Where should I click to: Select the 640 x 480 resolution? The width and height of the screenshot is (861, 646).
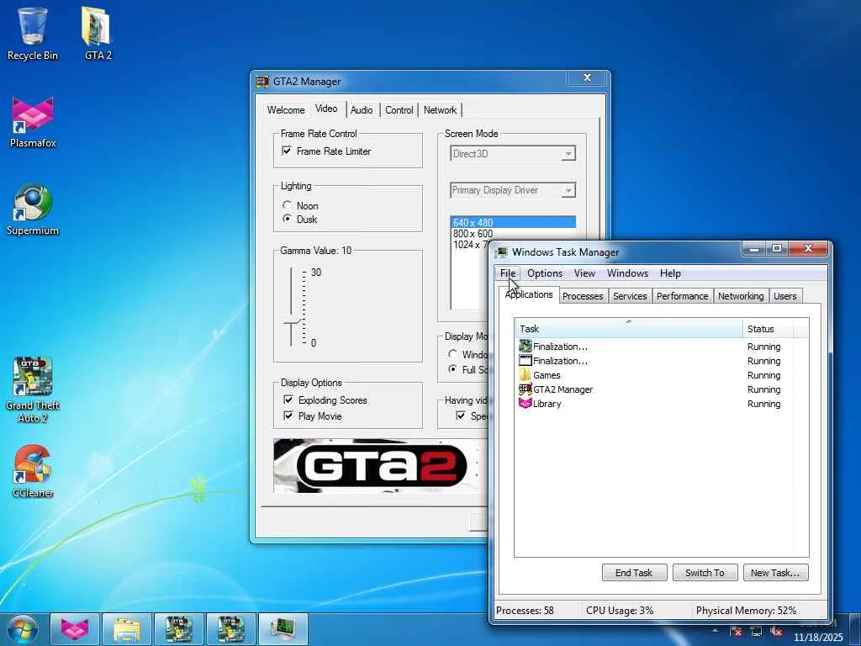pyautogui.click(x=513, y=222)
